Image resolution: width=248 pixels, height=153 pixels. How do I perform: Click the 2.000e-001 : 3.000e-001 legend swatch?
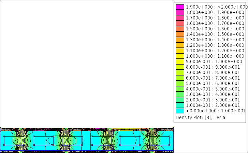click(x=180, y=100)
